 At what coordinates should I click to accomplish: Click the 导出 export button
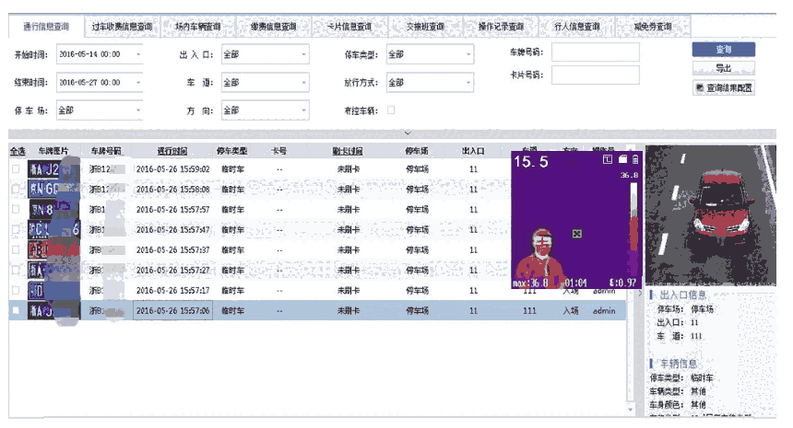tap(723, 68)
